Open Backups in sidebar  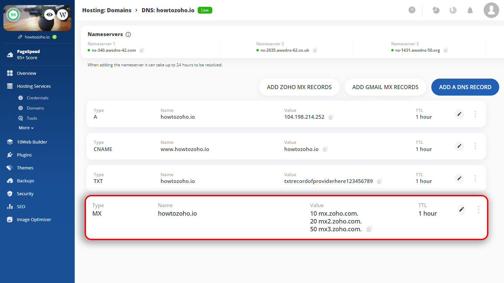[x=25, y=181]
